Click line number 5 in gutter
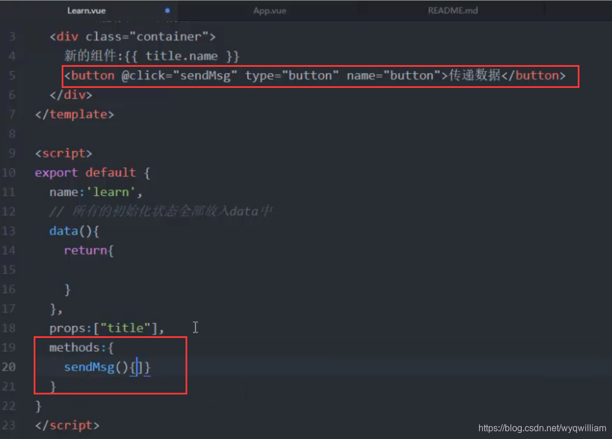The width and height of the screenshot is (612, 439). point(12,75)
